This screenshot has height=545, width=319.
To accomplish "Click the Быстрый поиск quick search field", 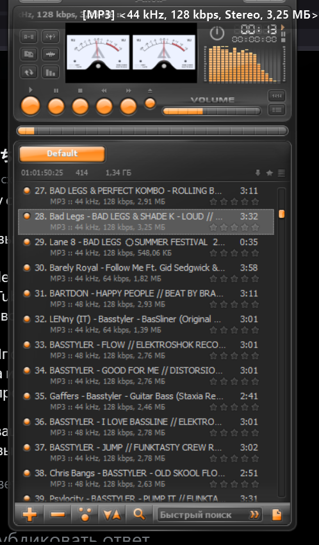I will tap(209, 515).
